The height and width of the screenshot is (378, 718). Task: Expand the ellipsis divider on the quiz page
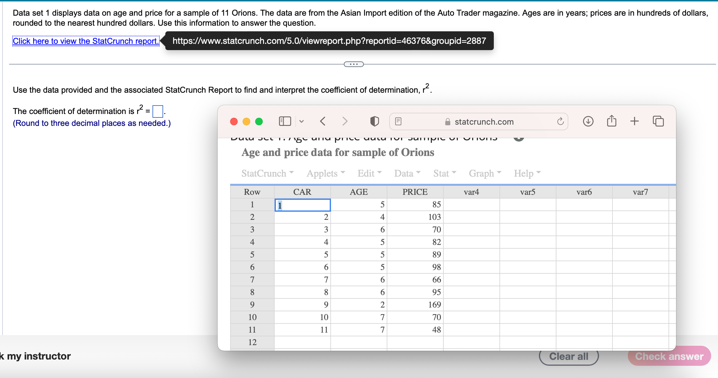(353, 64)
